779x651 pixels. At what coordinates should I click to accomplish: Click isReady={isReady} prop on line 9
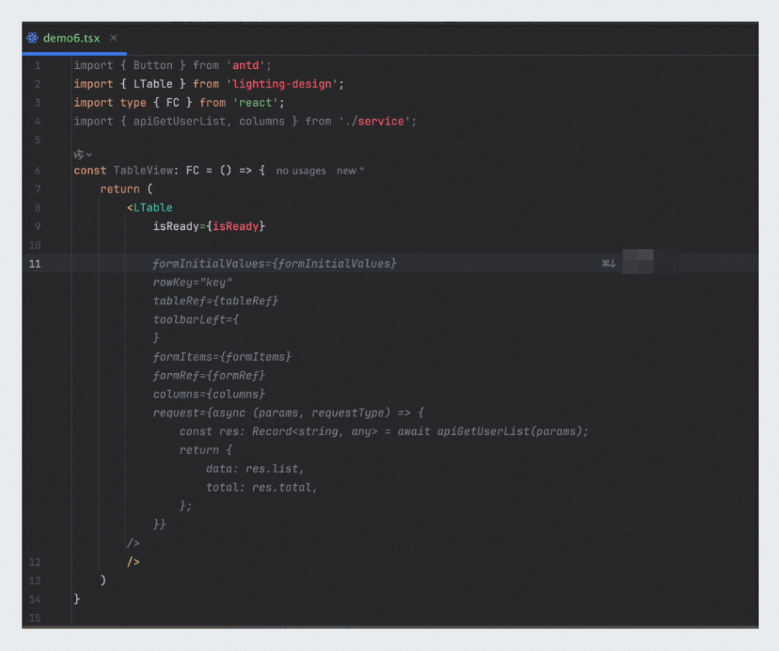(208, 227)
